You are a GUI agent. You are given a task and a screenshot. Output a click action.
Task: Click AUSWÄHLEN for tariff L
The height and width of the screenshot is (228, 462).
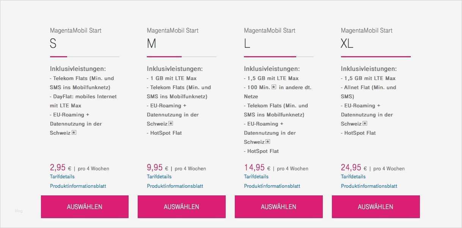278,207
